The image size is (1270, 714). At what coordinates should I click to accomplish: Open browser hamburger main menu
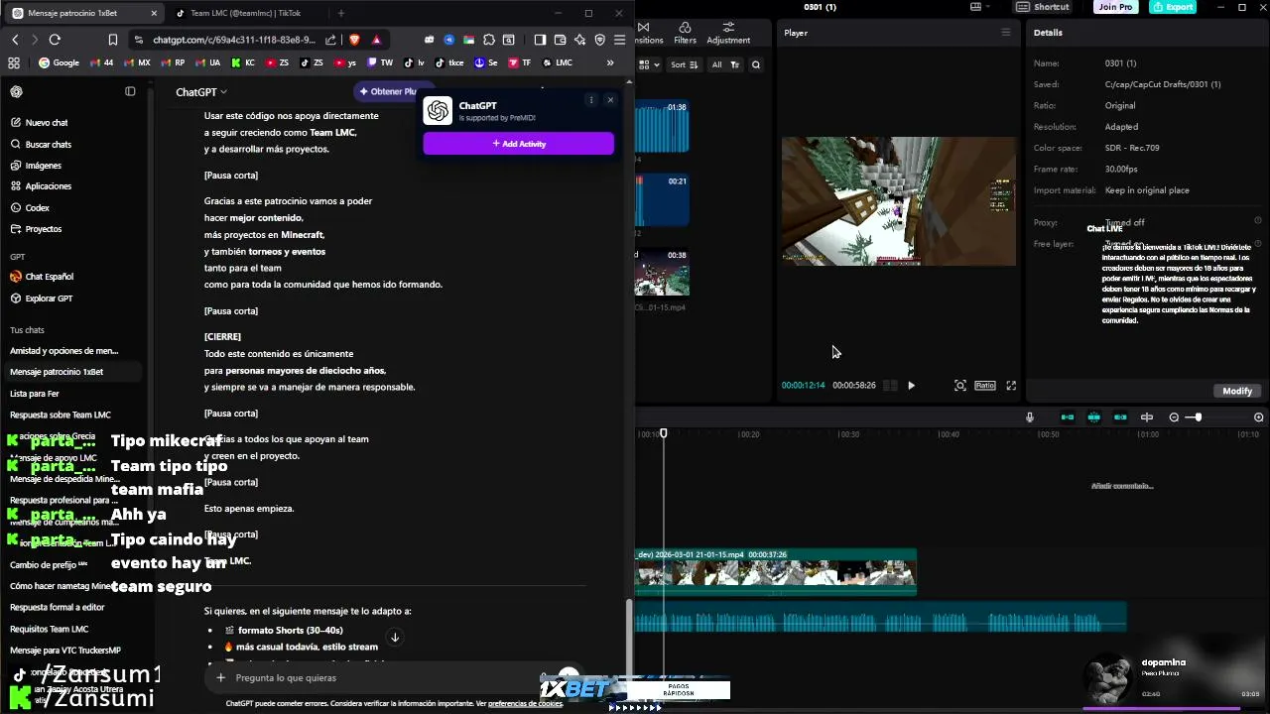point(620,40)
